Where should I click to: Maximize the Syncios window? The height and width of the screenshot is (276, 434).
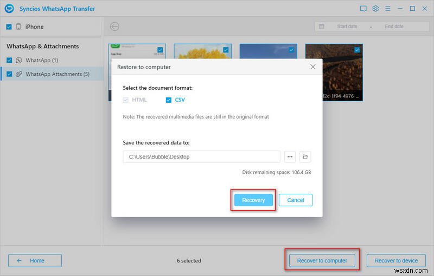pos(412,9)
